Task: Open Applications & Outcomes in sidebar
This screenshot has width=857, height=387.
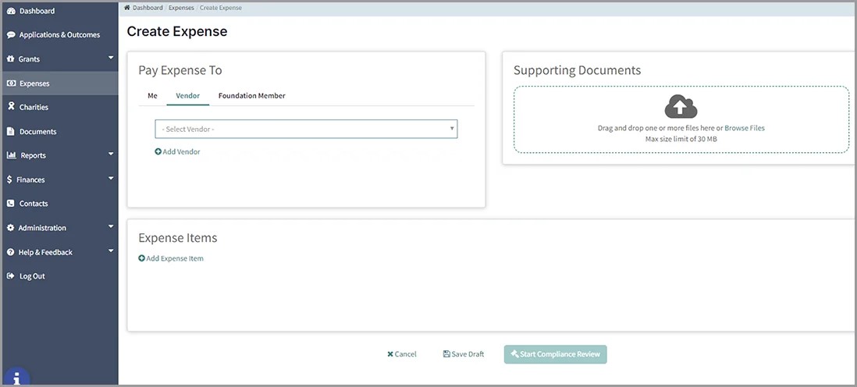Action: click(59, 35)
